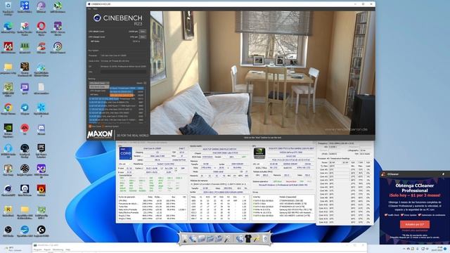The width and height of the screenshot is (450, 253).
Task: Open the Logitech G HUB desktop icon
Action: click(x=41, y=231)
